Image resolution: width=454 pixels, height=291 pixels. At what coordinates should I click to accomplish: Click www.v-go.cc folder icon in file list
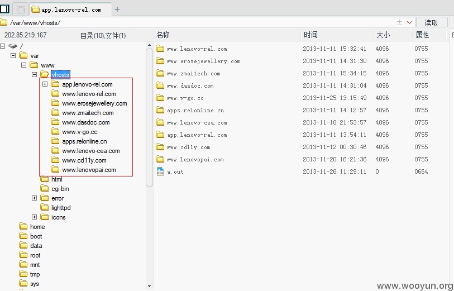coord(160,98)
